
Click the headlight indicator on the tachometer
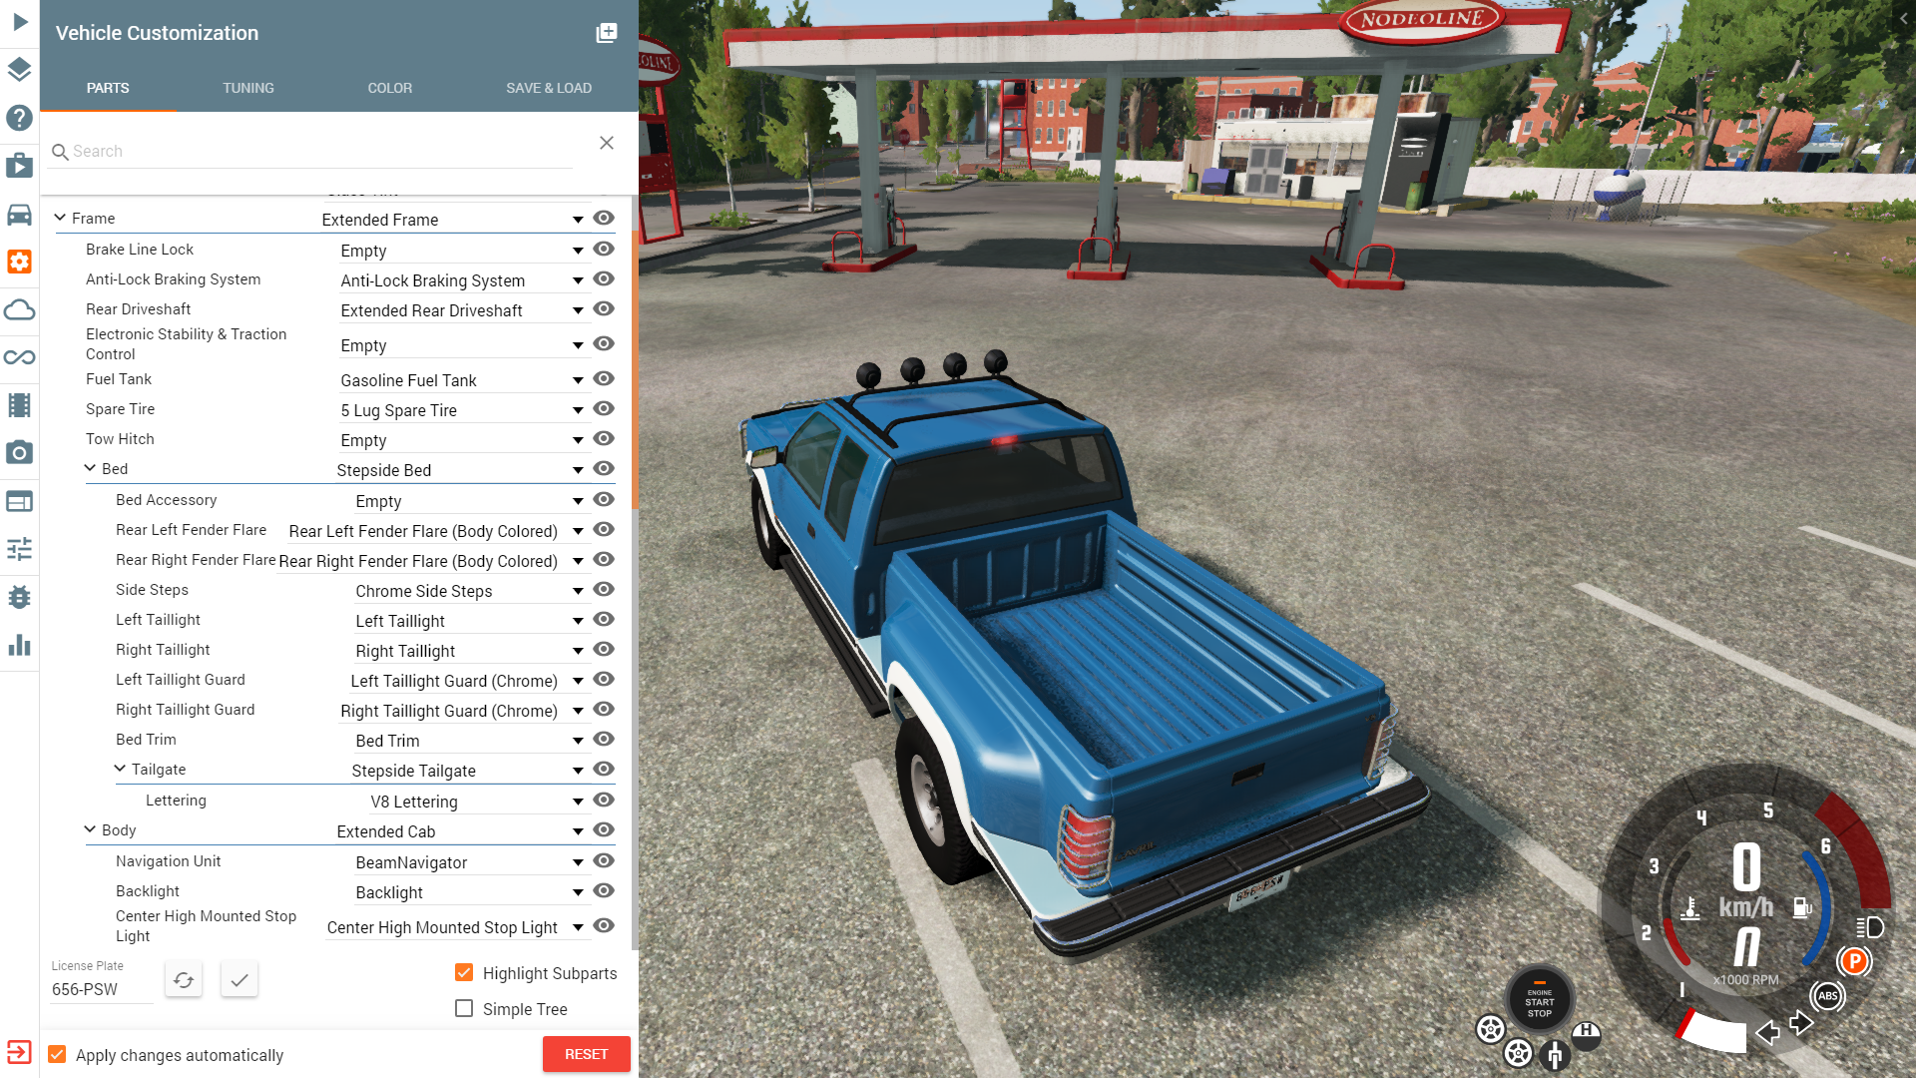point(1869,927)
